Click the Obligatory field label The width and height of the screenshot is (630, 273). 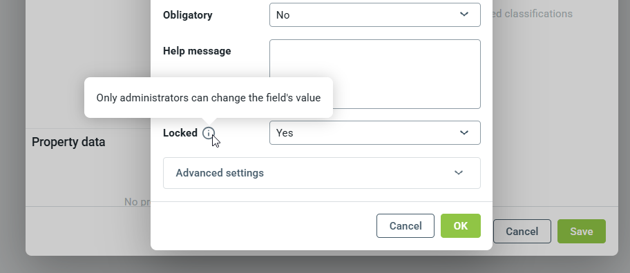188,15
